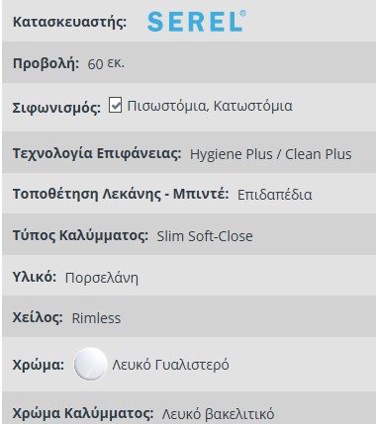Toggle the Πισωστόμια, Κατωστόμια checkbox

click(x=115, y=106)
